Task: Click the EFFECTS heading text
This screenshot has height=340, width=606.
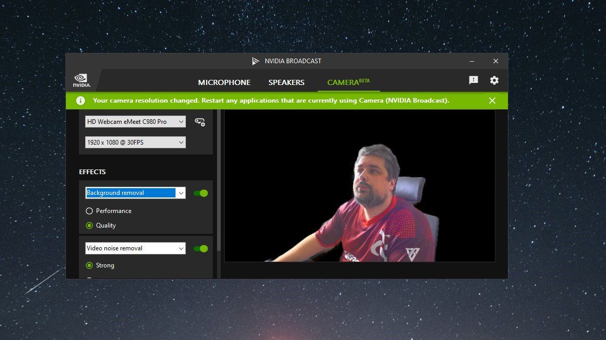Action: coord(92,172)
